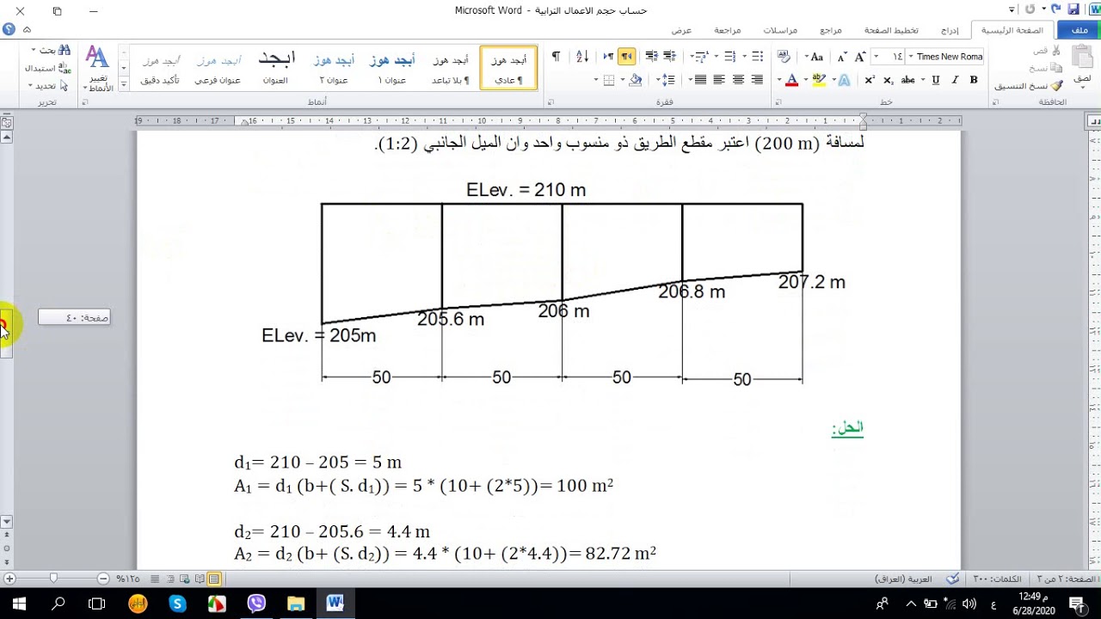
Task: Switch to References (مراجع) tab
Action: (x=831, y=30)
